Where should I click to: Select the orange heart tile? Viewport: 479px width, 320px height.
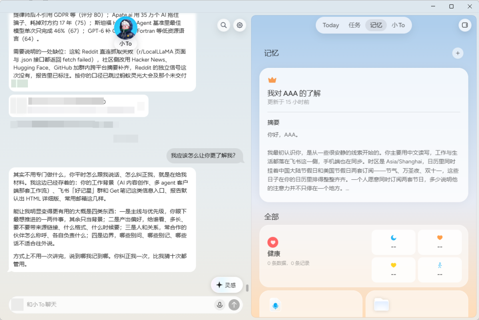[x=440, y=242]
